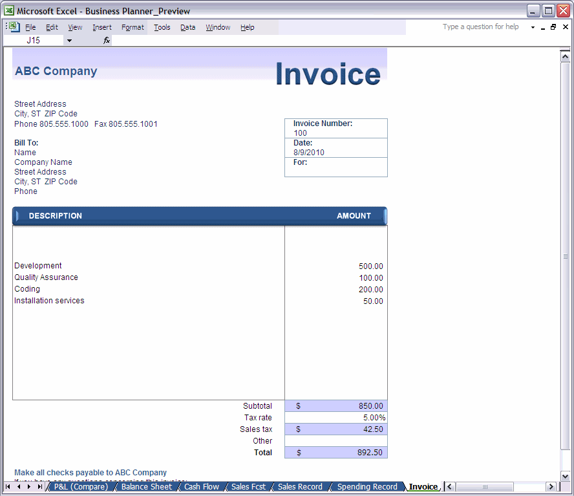Click the horizontal scrollbar thumb
The image size is (574, 496).
coord(485,487)
